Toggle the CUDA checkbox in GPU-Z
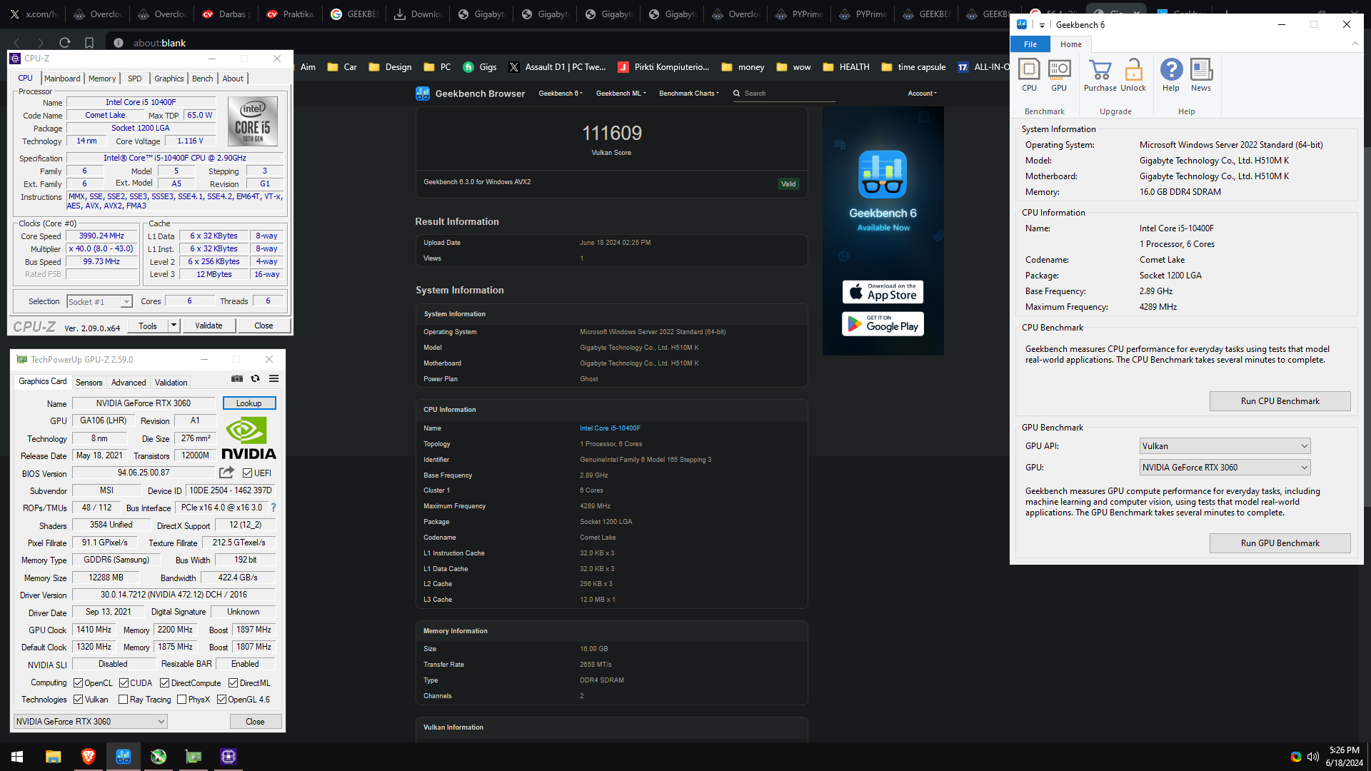Viewport: 1371px width, 771px height. click(124, 683)
